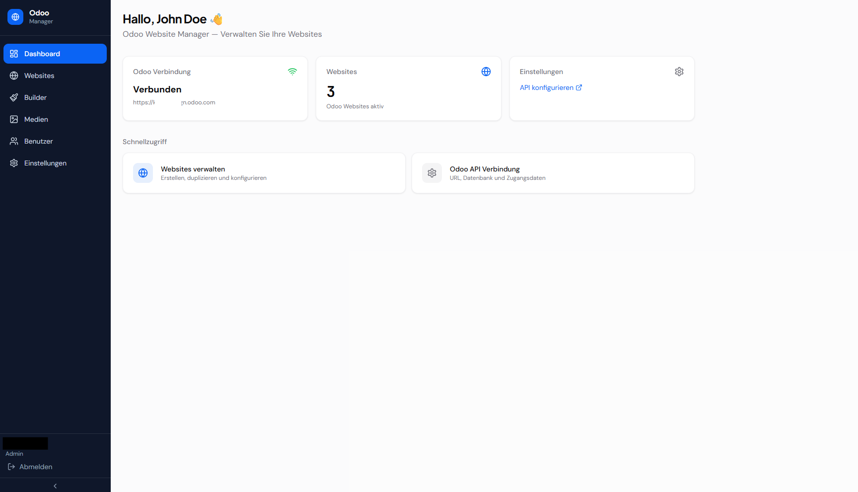Select Benutzer in the sidebar
Image resolution: width=858 pixels, height=492 pixels.
55,141
